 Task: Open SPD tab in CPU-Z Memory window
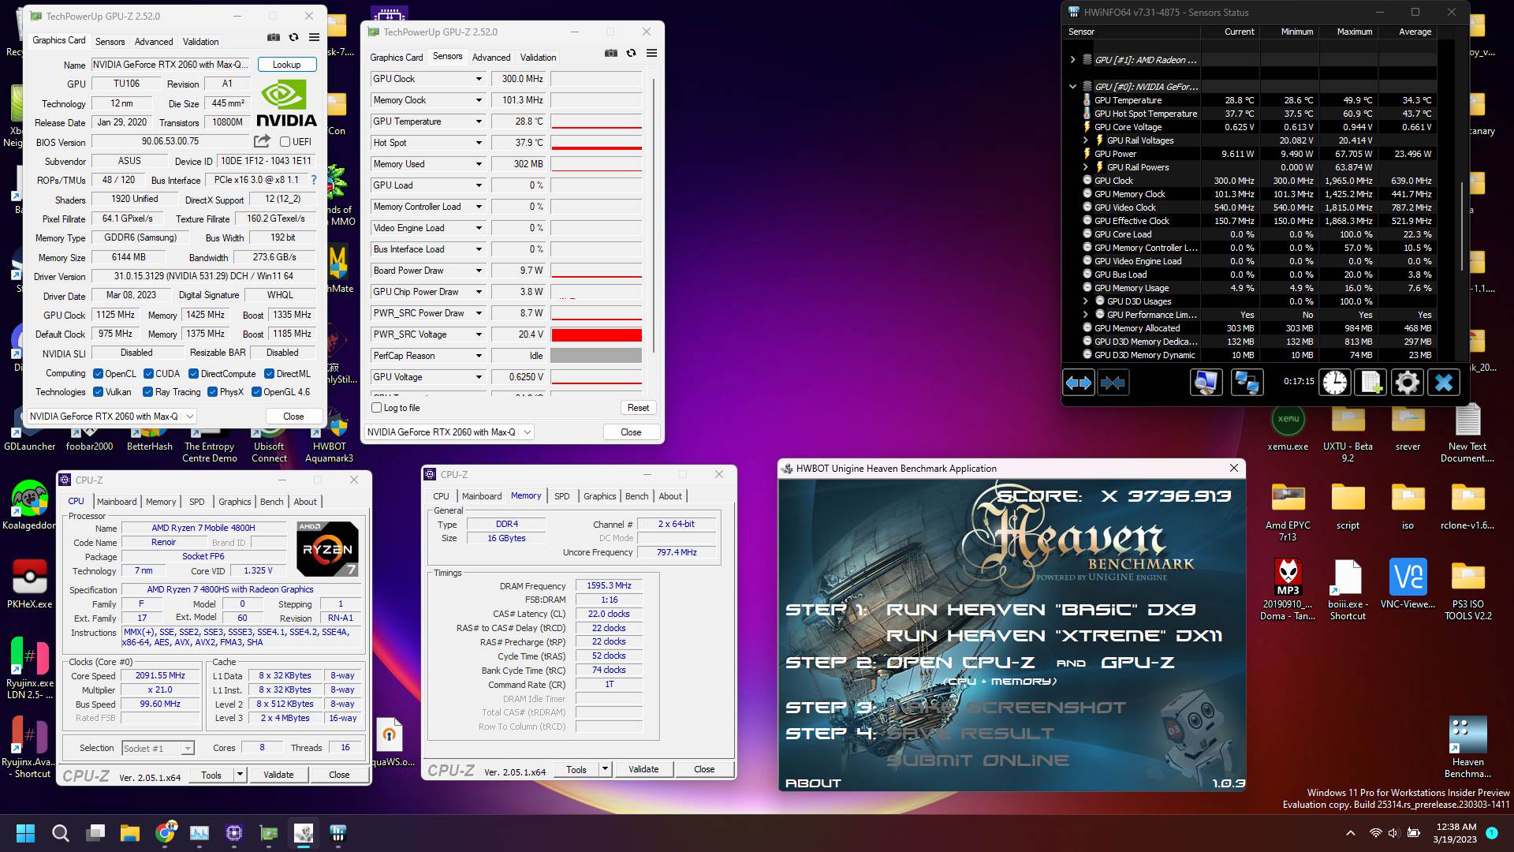(x=561, y=496)
